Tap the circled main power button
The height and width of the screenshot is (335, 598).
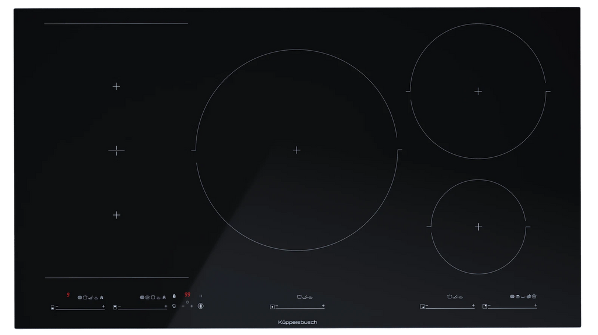[201, 306]
